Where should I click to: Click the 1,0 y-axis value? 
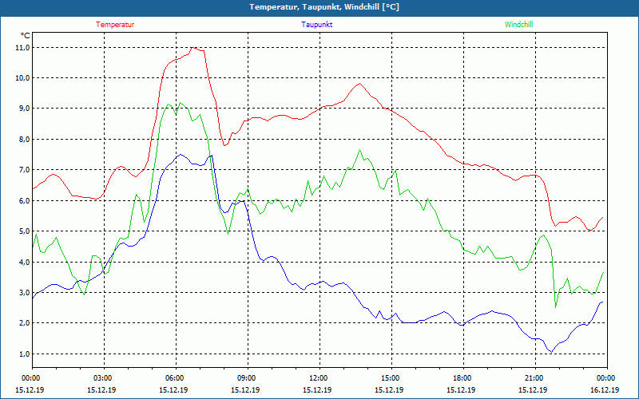25,354
